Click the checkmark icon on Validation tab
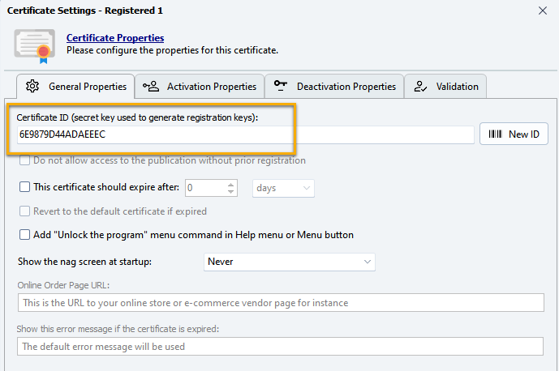Image resolution: width=559 pixels, height=371 pixels. tap(420, 87)
